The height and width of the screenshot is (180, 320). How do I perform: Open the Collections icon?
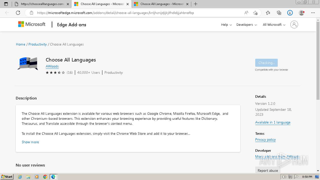279,13
